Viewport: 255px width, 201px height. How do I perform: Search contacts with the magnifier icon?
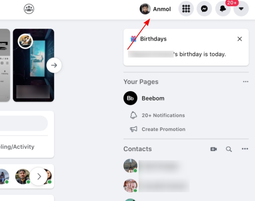tap(229, 149)
